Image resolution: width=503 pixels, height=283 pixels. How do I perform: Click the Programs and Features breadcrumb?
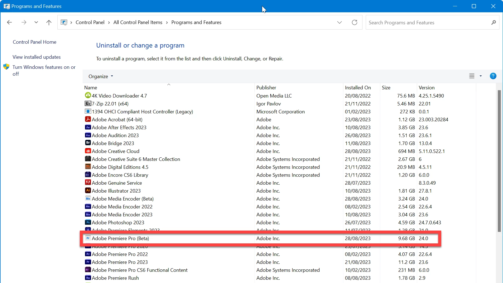pyautogui.click(x=196, y=22)
